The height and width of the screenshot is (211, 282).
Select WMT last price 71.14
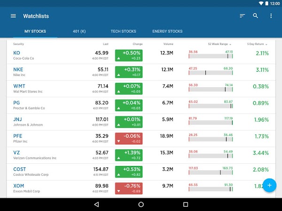pyautogui.click(x=103, y=86)
